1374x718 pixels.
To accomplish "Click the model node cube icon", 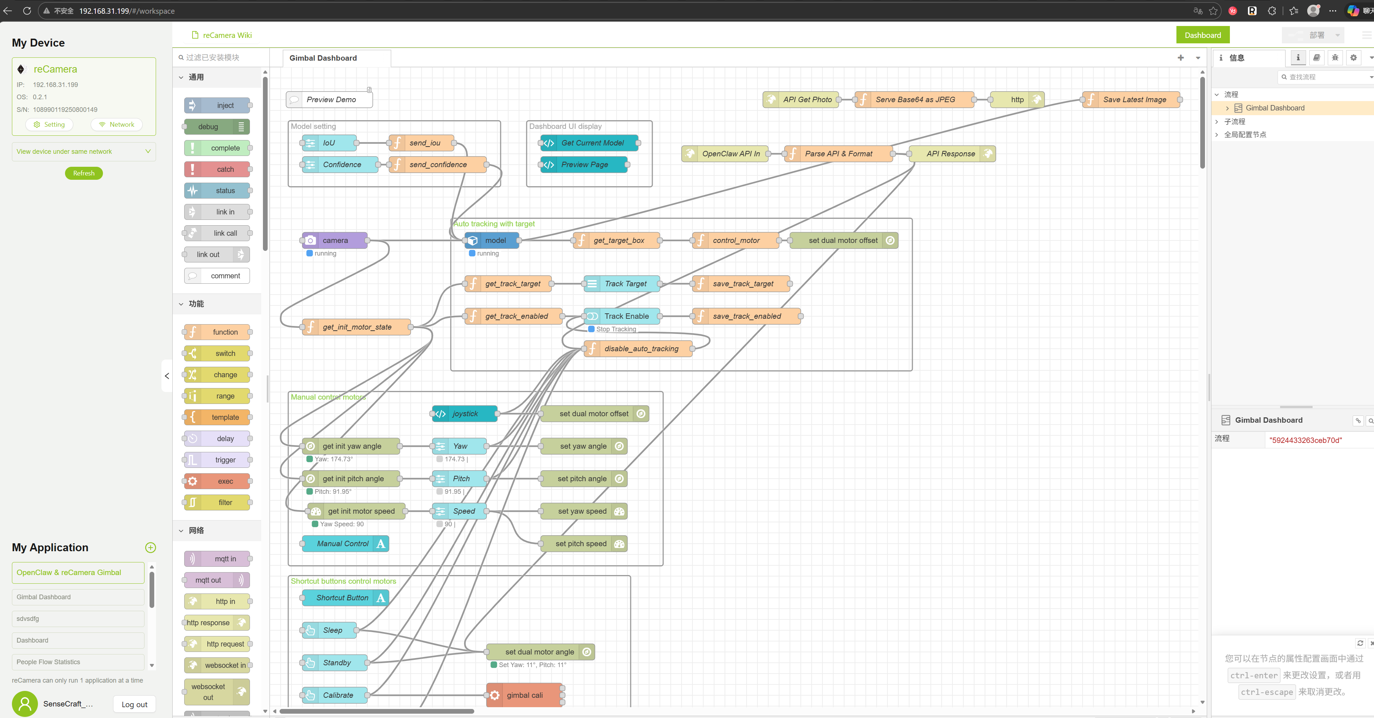I will 472,240.
